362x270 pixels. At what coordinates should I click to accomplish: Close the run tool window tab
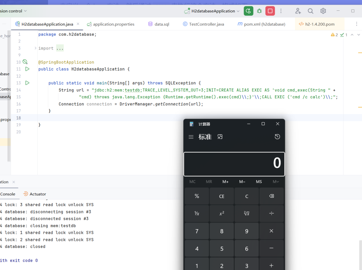pyautogui.click(x=14, y=182)
